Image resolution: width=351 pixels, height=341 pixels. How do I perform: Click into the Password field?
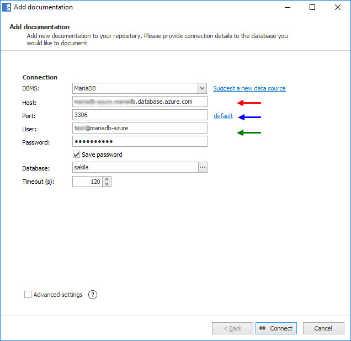[140, 141]
